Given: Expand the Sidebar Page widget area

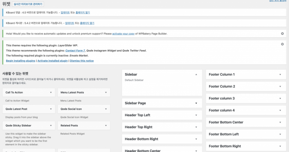Looking at the screenshot, I should [x=196, y=103].
